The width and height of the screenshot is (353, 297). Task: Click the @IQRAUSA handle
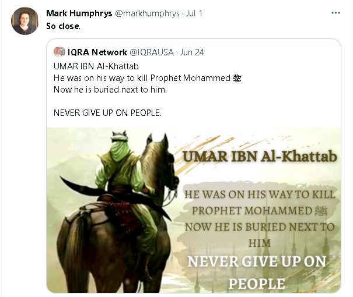[152, 52]
